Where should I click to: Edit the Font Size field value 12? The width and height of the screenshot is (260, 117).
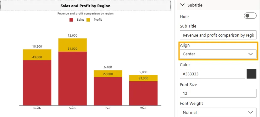218,93
